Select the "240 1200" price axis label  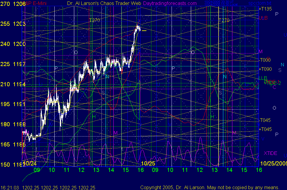click(13, 44)
